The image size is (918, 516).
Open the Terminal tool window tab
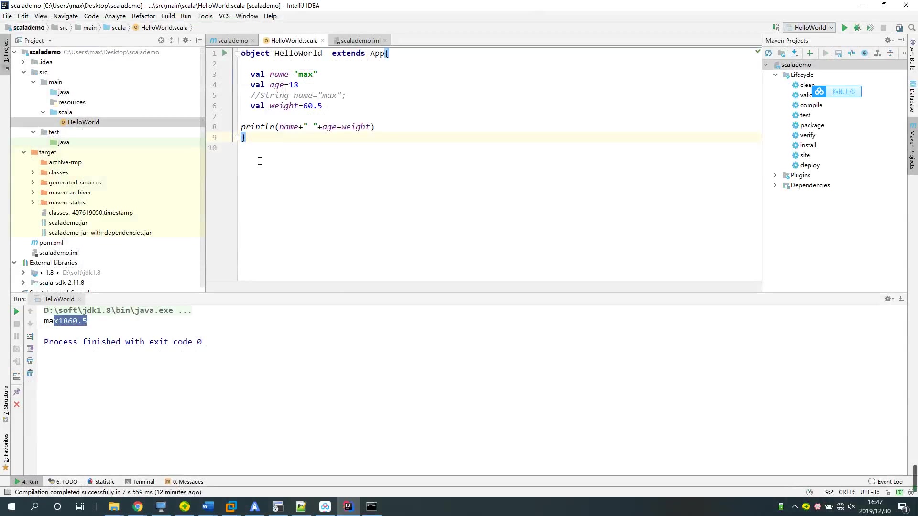(x=140, y=482)
